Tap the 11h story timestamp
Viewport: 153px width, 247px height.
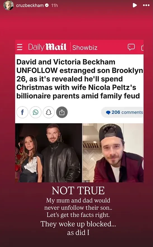pyautogui.click(x=55, y=6)
